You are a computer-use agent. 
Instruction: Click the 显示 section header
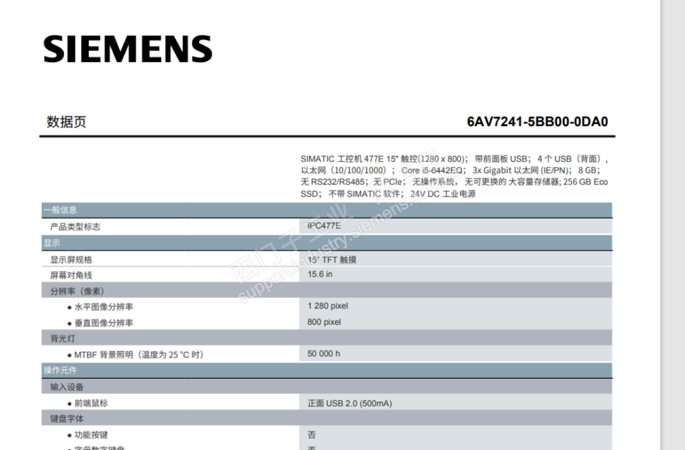tap(327, 243)
